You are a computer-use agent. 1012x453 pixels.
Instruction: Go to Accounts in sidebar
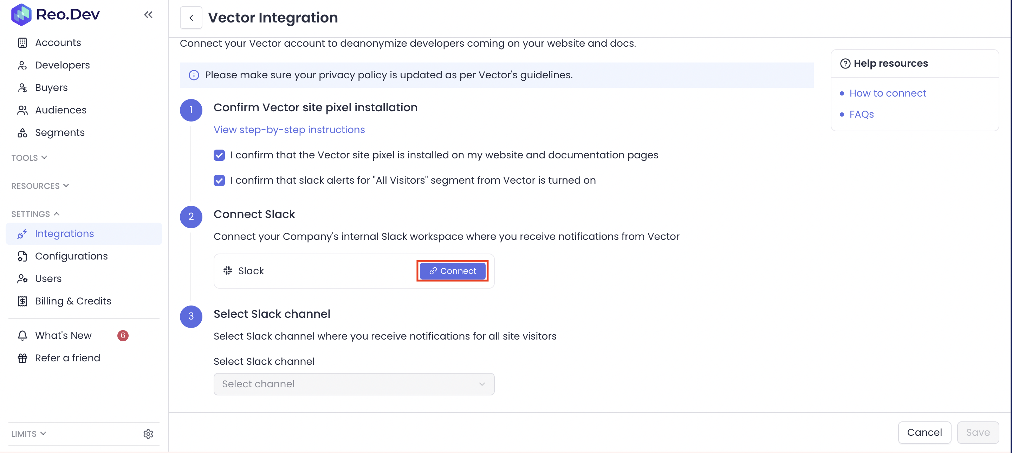(x=58, y=42)
